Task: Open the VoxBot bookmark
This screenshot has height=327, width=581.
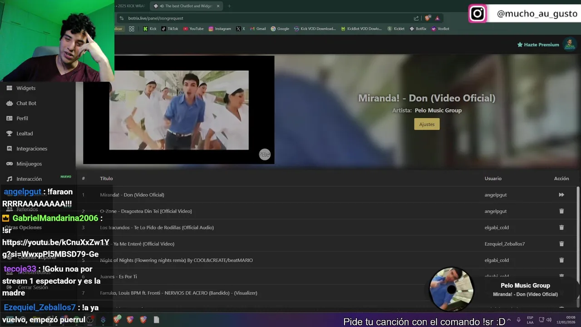Action: 440,29
